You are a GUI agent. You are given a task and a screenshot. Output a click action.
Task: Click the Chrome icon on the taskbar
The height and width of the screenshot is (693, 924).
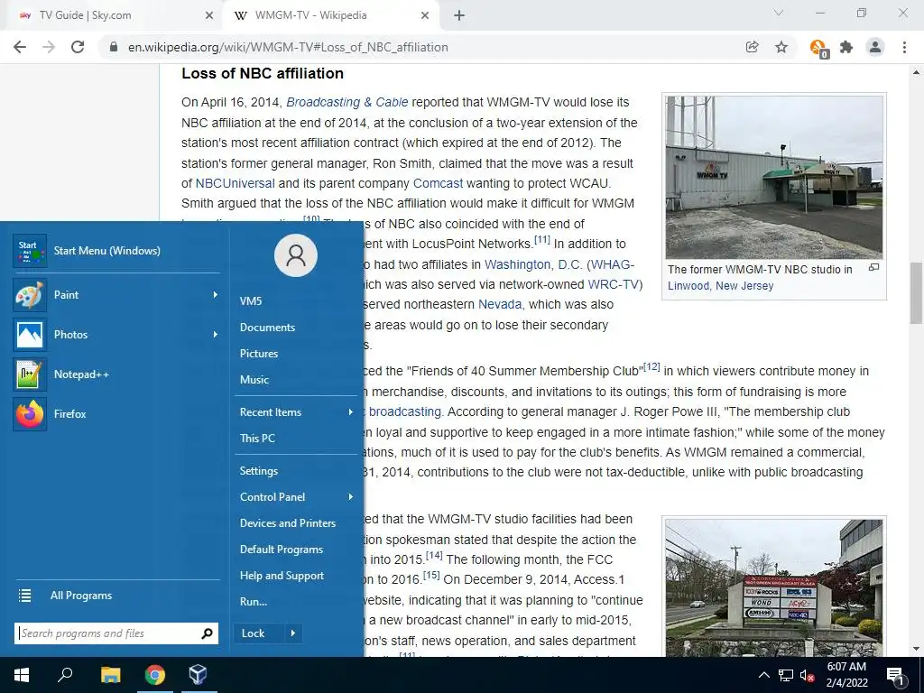(x=155, y=675)
